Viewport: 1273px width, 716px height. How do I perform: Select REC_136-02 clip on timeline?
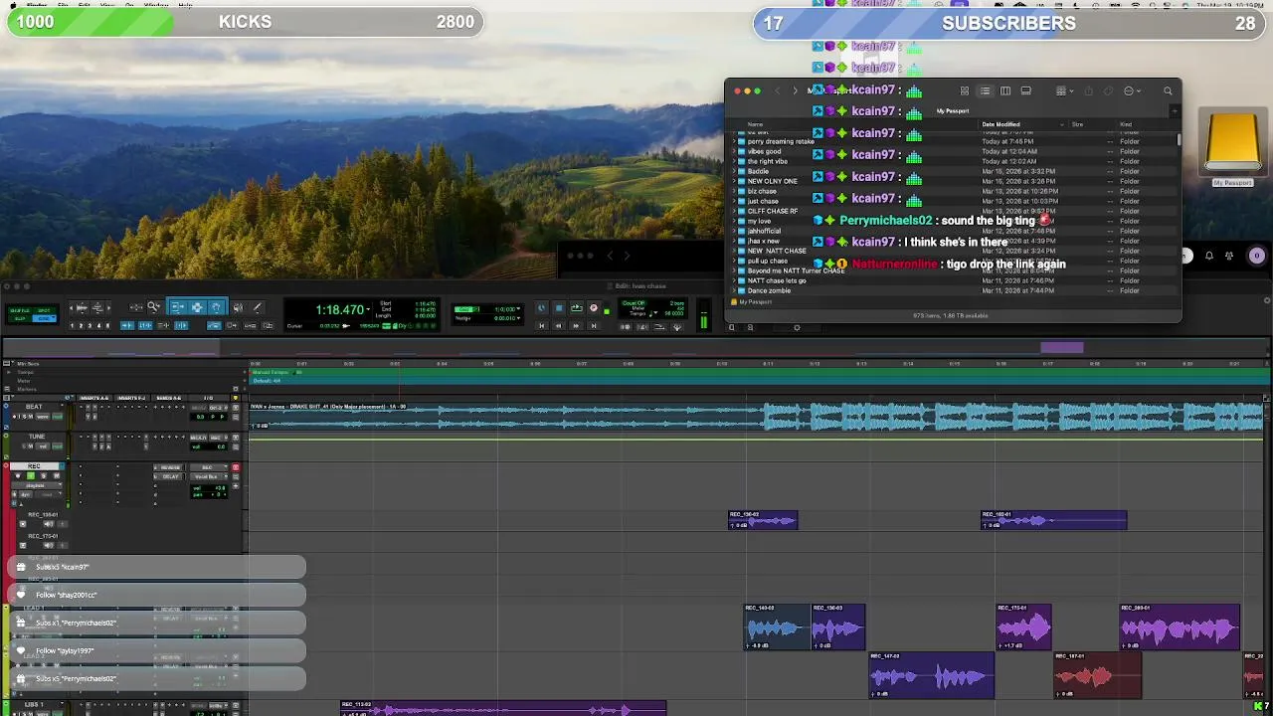[763, 519]
